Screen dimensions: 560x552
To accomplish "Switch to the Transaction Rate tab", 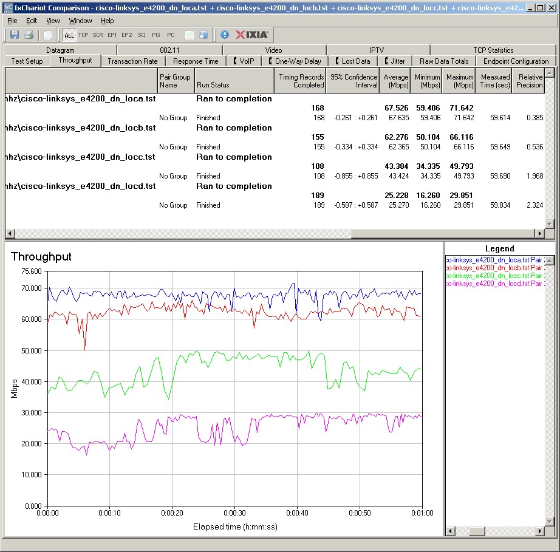I will (132, 61).
